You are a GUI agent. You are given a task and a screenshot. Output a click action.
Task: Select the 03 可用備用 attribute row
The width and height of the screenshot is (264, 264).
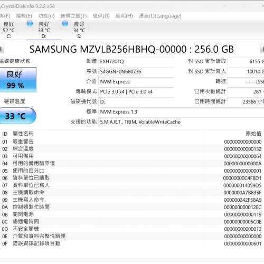[131, 156]
